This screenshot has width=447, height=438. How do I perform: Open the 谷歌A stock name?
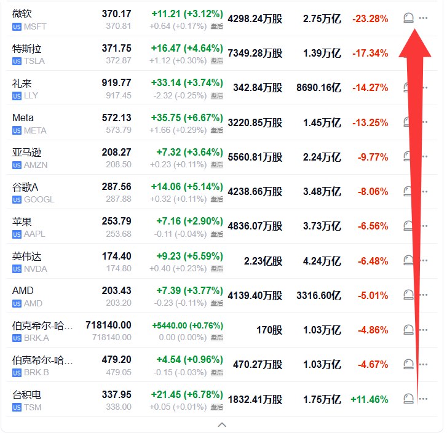pyautogui.click(x=25, y=187)
